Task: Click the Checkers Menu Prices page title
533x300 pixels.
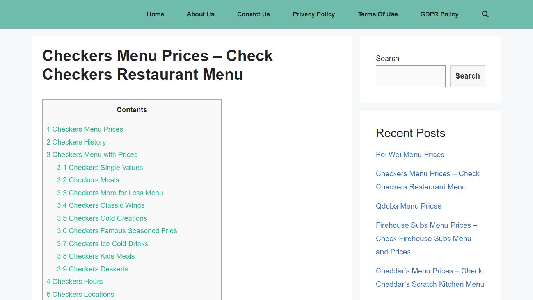Action: (158, 65)
